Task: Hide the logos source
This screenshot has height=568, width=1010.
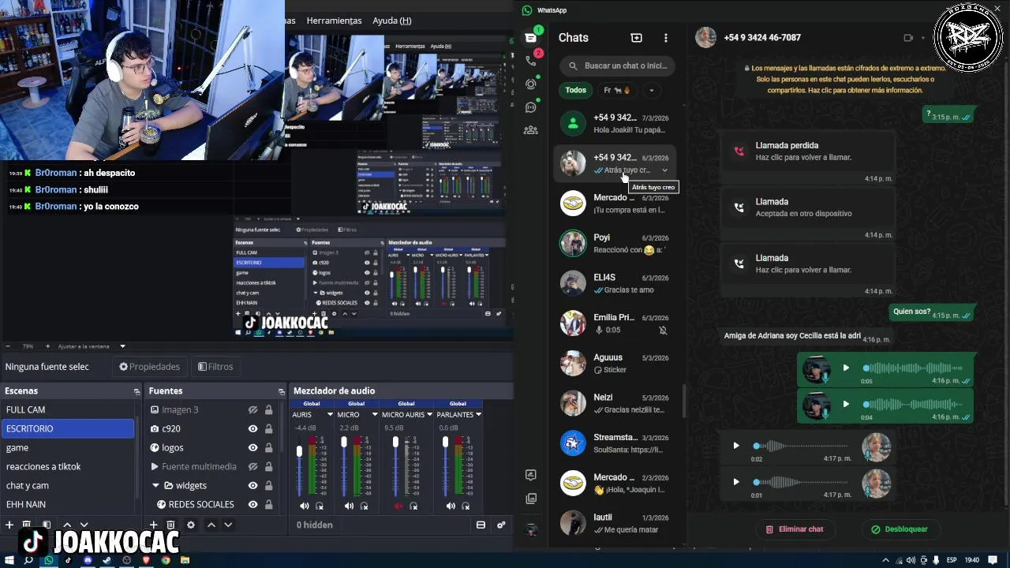Action: 252,447
